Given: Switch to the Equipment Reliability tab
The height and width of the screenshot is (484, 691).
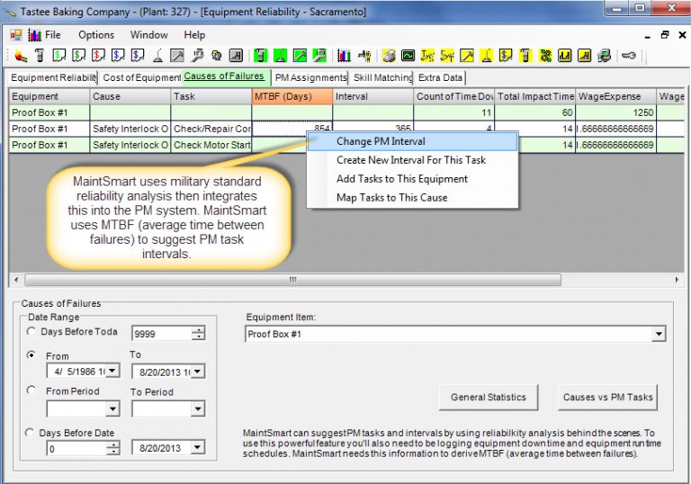Looking at the screenshot, I should tap(53, 77).
